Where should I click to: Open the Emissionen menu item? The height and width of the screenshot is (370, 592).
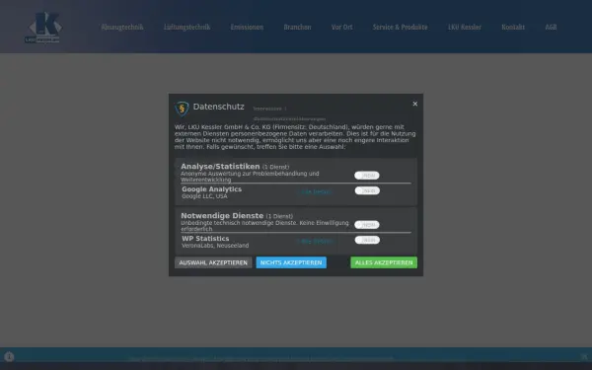click(x=247, y=27)
